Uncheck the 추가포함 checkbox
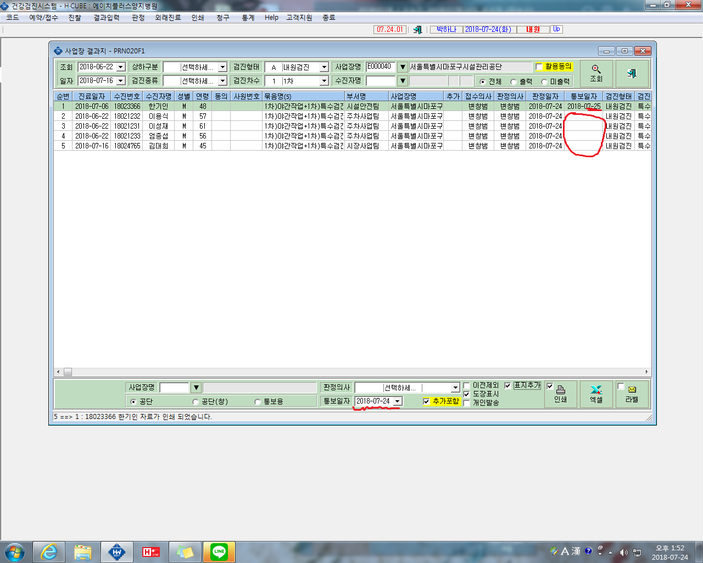The width and height of the screenshot is (703, 563). click(x=426, y=401)
